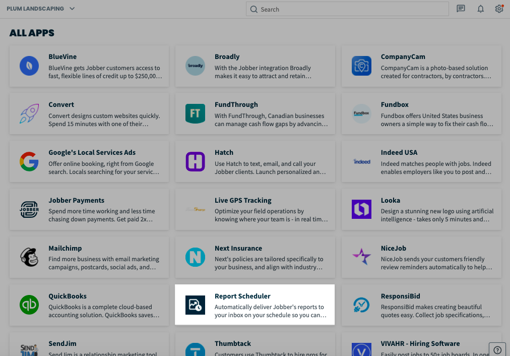Select the NiceJob star icon
This screenshot has width=510, height=356.
[x=361, y=256]
